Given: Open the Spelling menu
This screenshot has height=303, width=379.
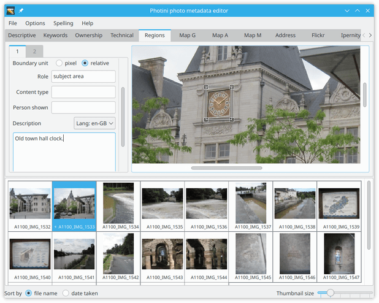Looking at the screenshot, I should click(63, 23).
